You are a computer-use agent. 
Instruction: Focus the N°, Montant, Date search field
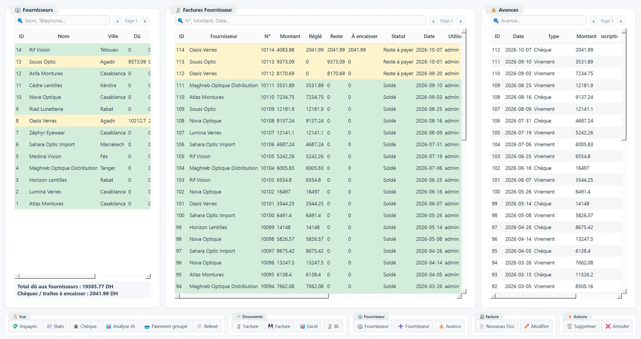click(x=300, y=21)
